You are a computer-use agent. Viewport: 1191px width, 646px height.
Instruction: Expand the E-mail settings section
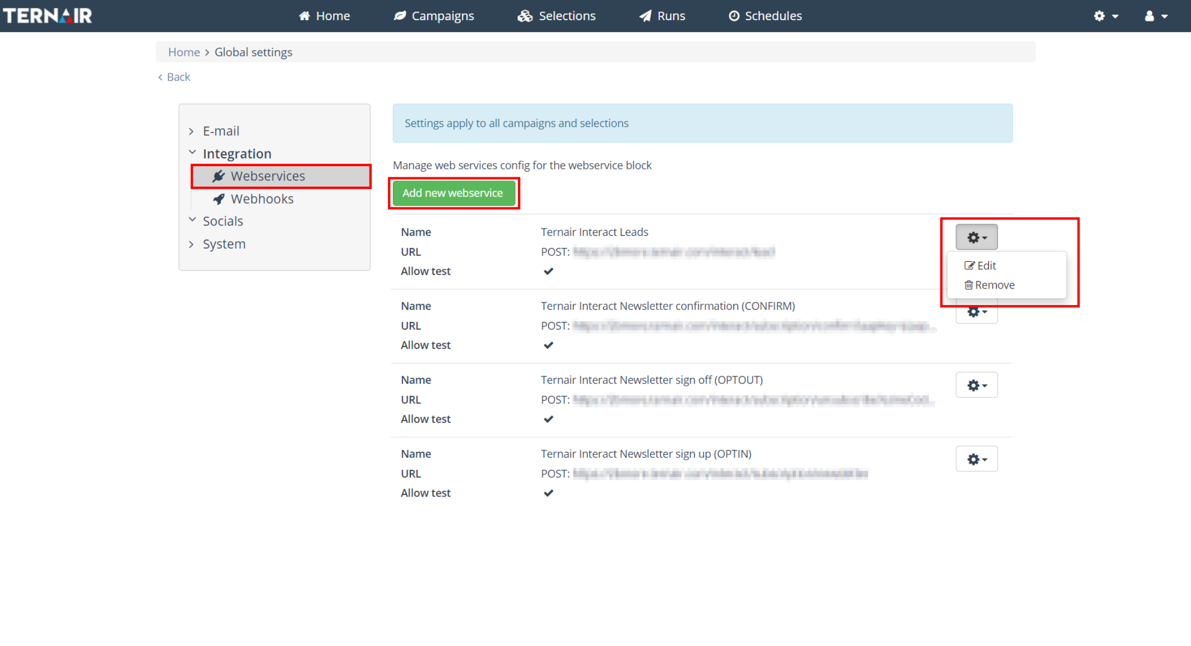pos(192,131)
